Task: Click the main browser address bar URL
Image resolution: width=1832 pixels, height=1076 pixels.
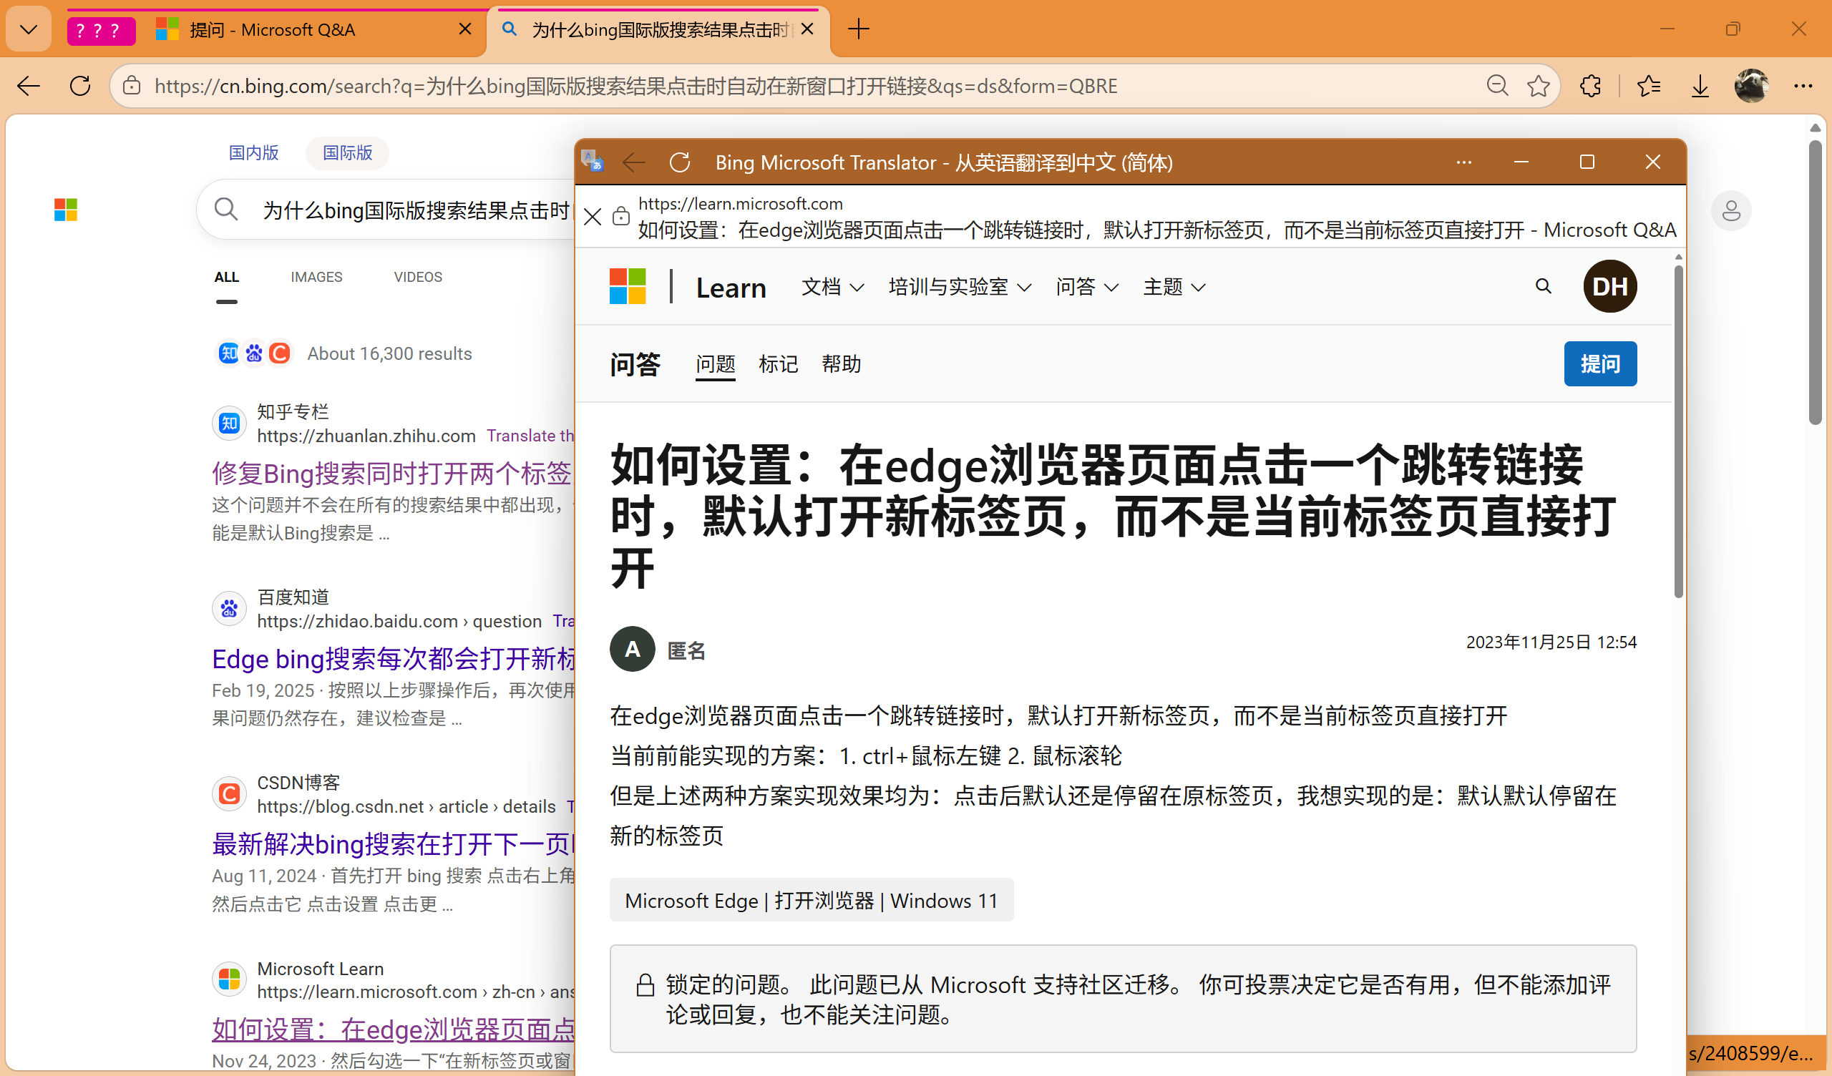Action: tap(635, 86)
